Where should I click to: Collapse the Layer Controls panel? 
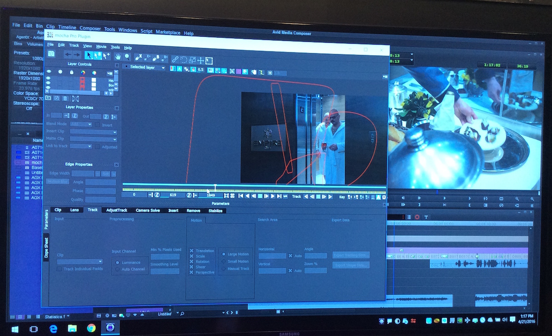(x=117, y=65)
